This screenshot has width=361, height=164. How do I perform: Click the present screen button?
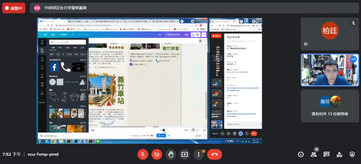click(185, 155)
